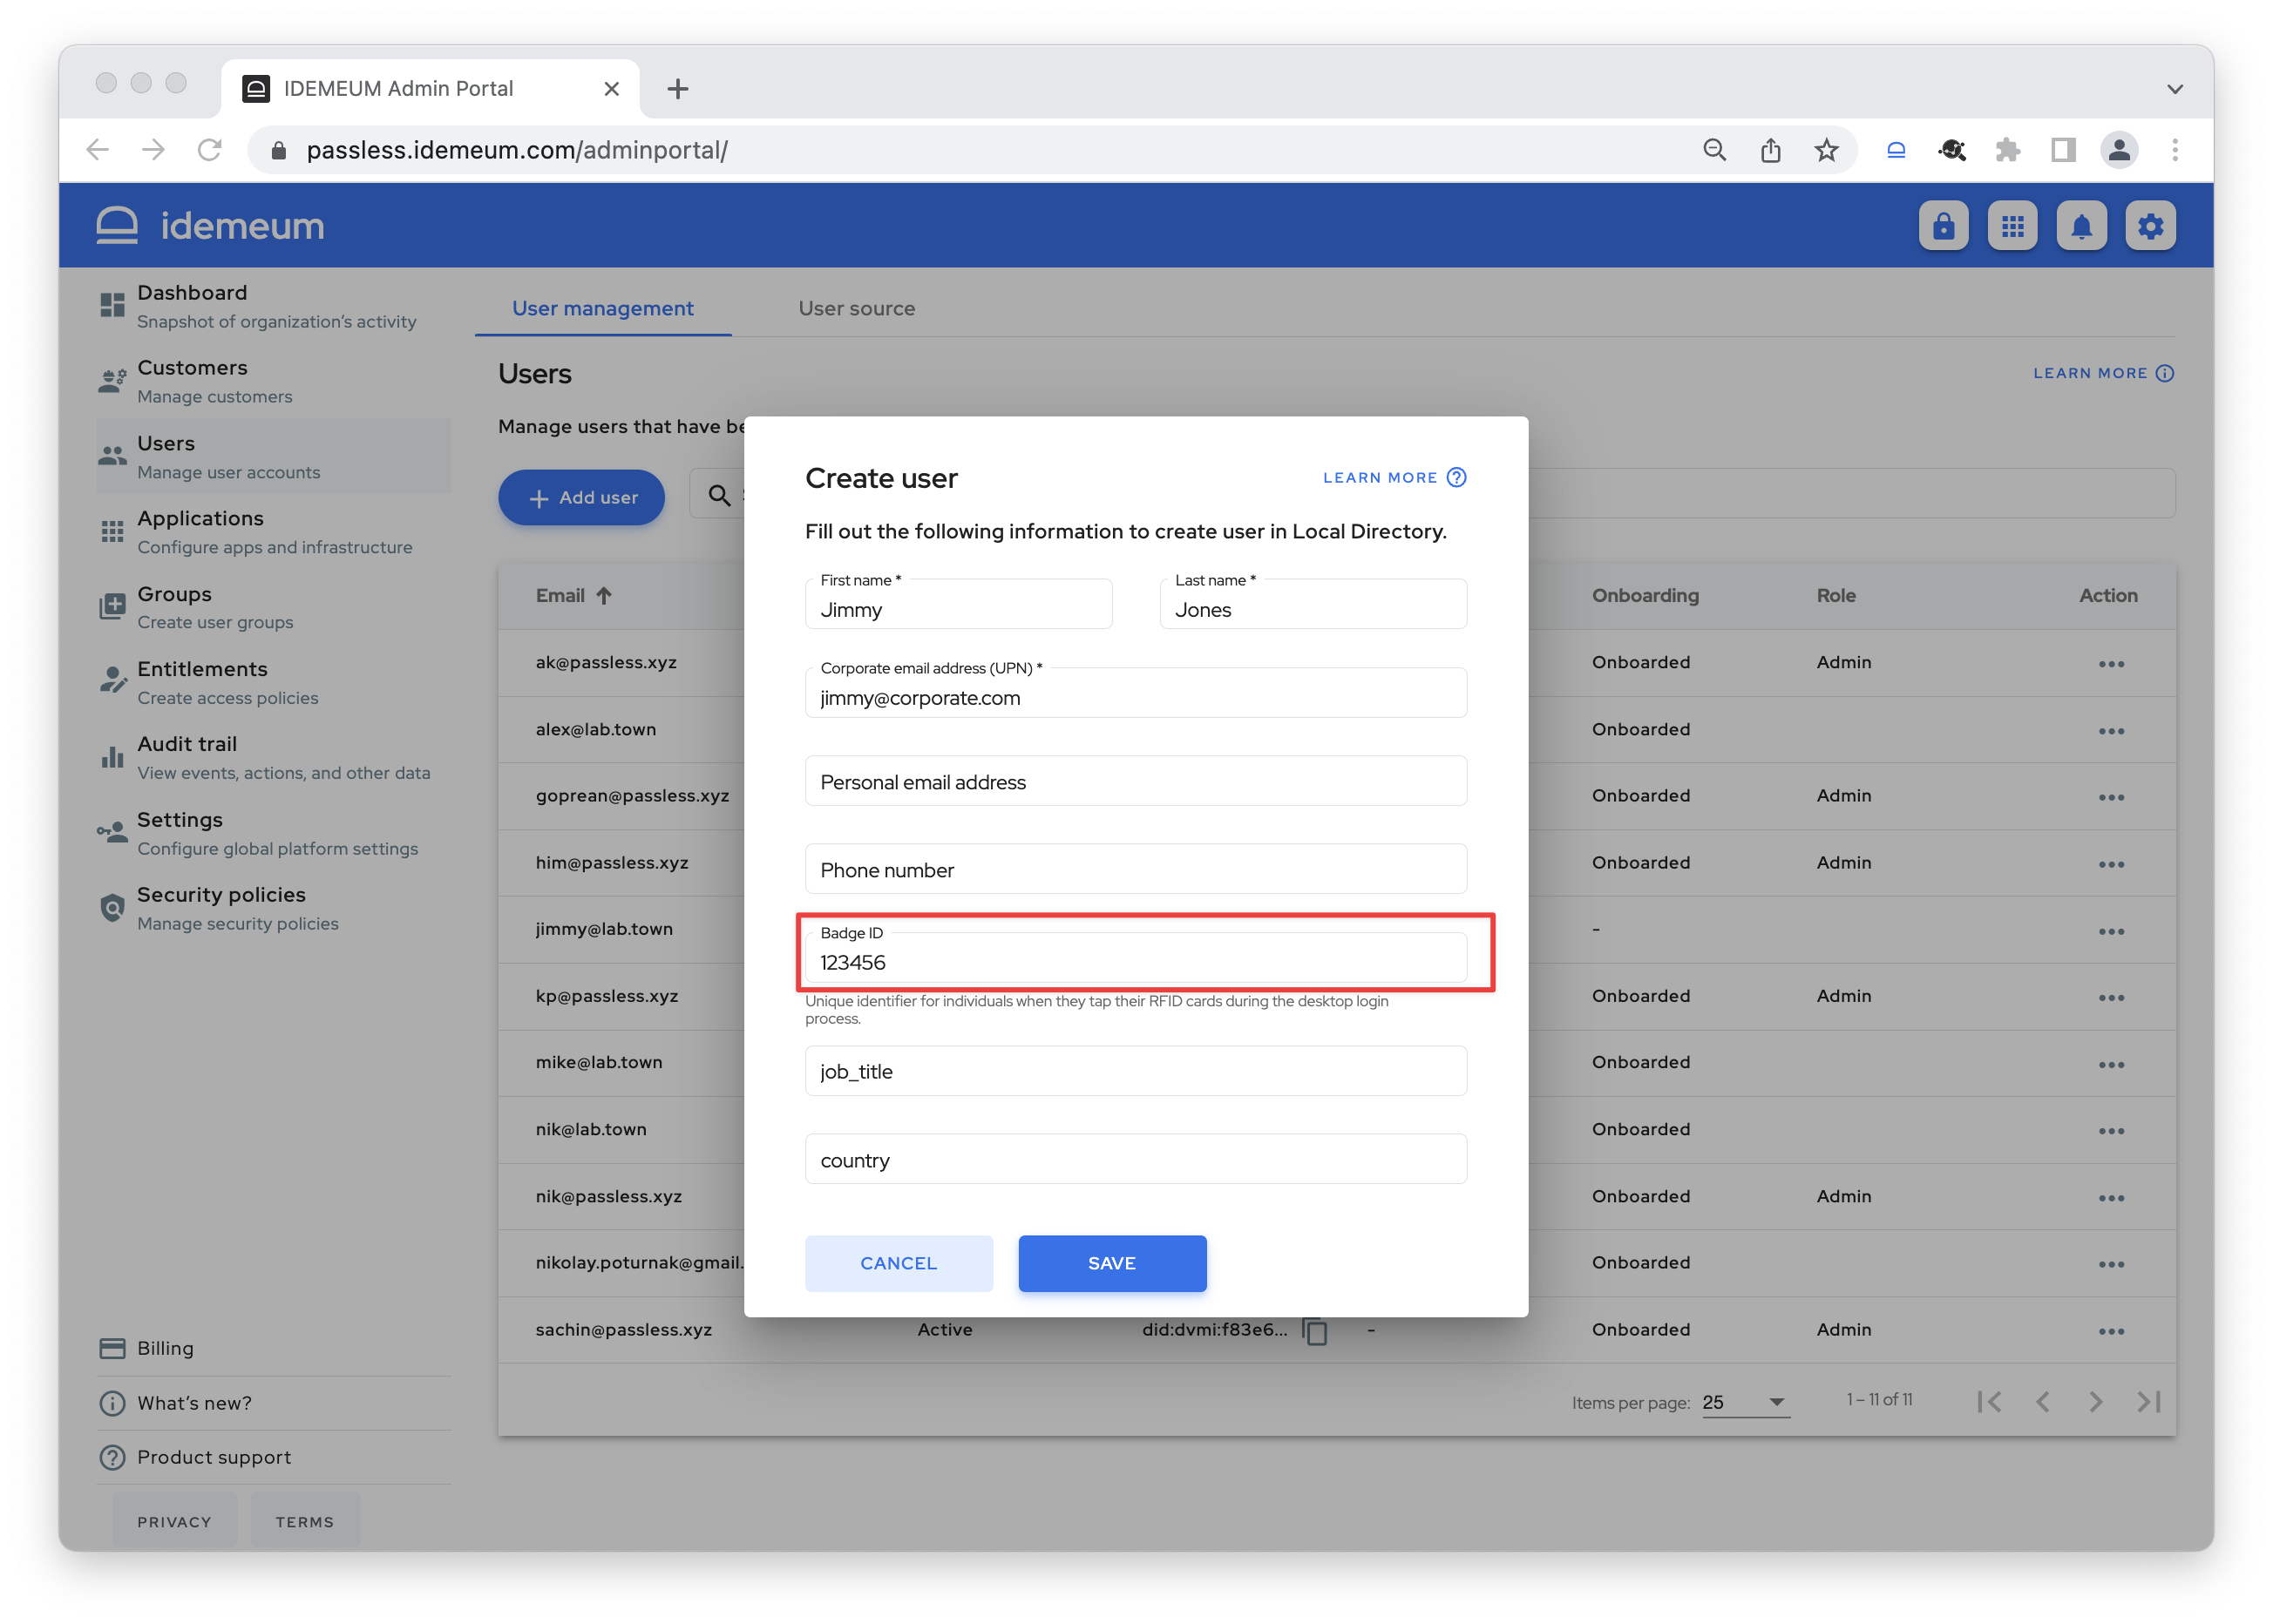Select mike@lab.town email cell

point(598,1062)
